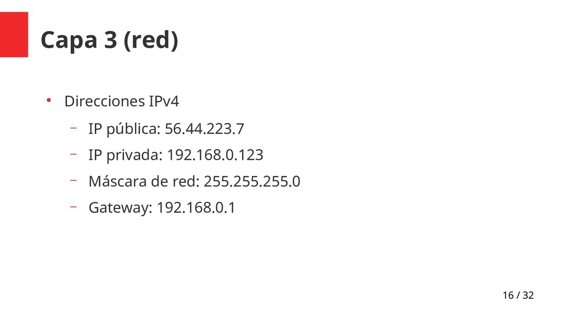
Task: Select the public address 56.44.223.7
Action: click(x=204, y=129)
